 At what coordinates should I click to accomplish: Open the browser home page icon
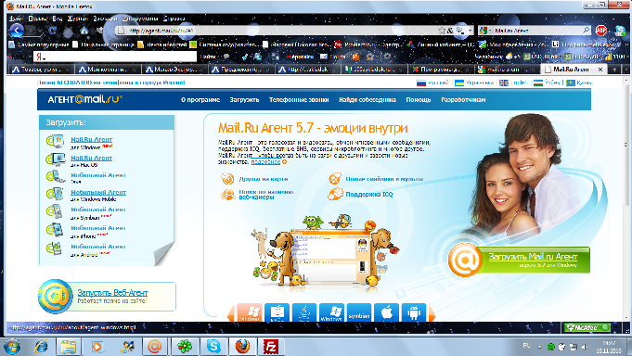click(x=84, y=31)
